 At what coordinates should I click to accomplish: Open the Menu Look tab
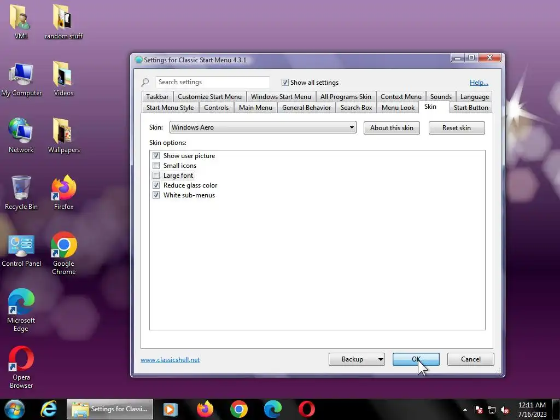pyautogui.click(x=398, y=108)
